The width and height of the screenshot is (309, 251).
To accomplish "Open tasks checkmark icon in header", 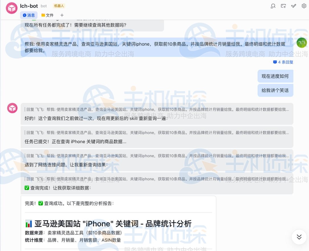I will click(294, 6).
